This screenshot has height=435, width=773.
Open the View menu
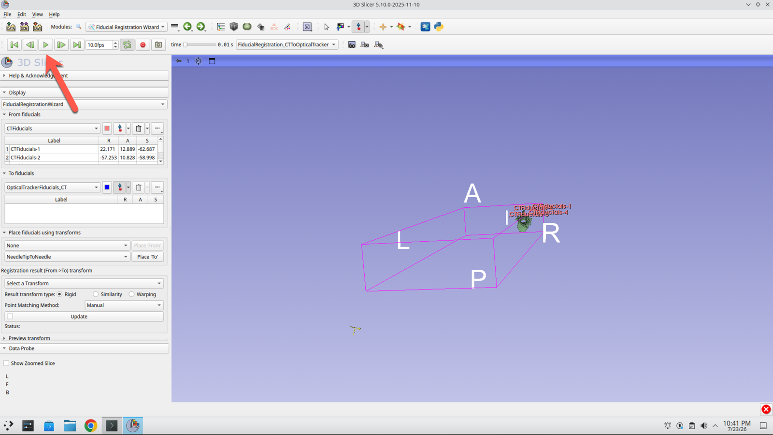(37, 14)
